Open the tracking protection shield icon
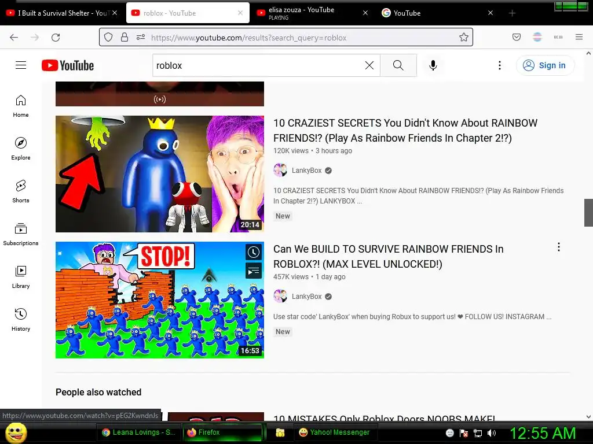This screenshot has height=444, width=593. pyautogui.click(x=108, y=38)
